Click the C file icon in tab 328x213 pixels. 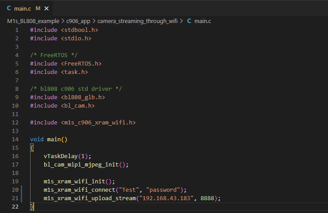point(9,8)
